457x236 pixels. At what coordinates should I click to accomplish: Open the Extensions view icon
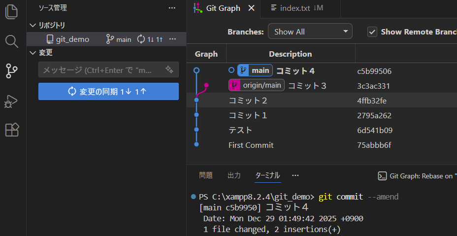pos(11,130)
